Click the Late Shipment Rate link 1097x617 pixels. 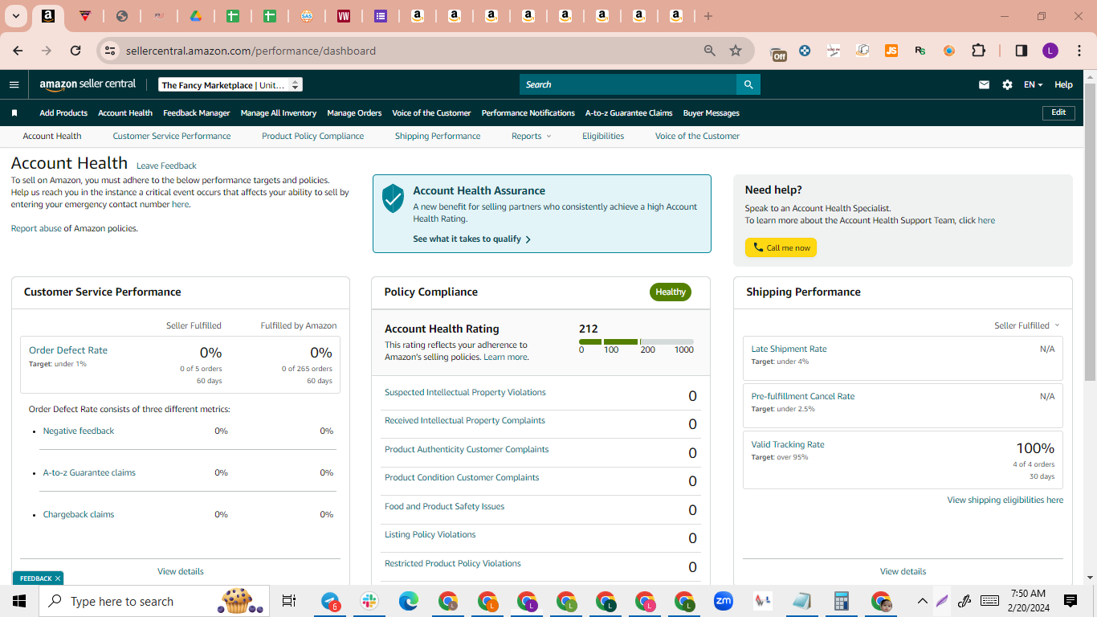click(x=789, y=349)
